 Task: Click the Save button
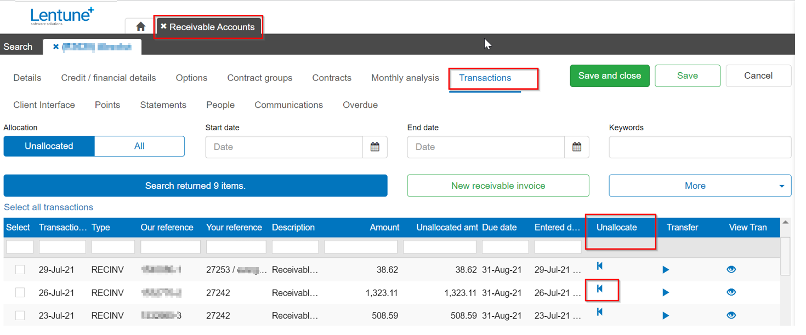pos(688,76)
